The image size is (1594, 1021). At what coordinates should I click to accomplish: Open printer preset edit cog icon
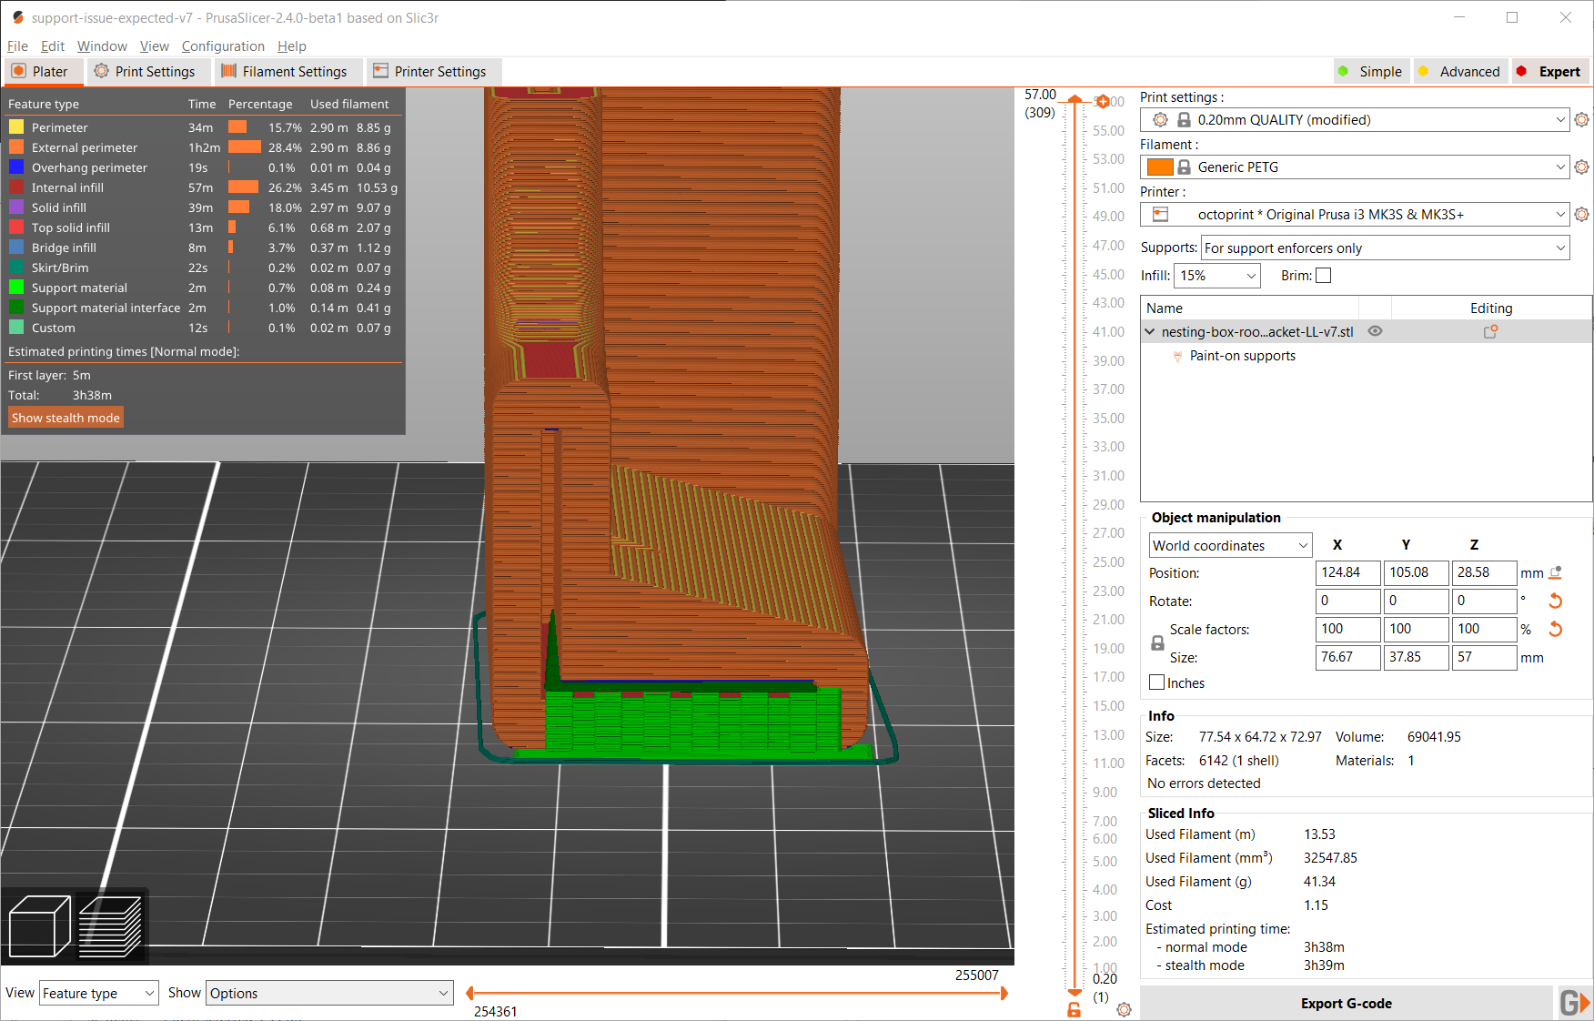pyautogui.click(x=1582, y=214)
